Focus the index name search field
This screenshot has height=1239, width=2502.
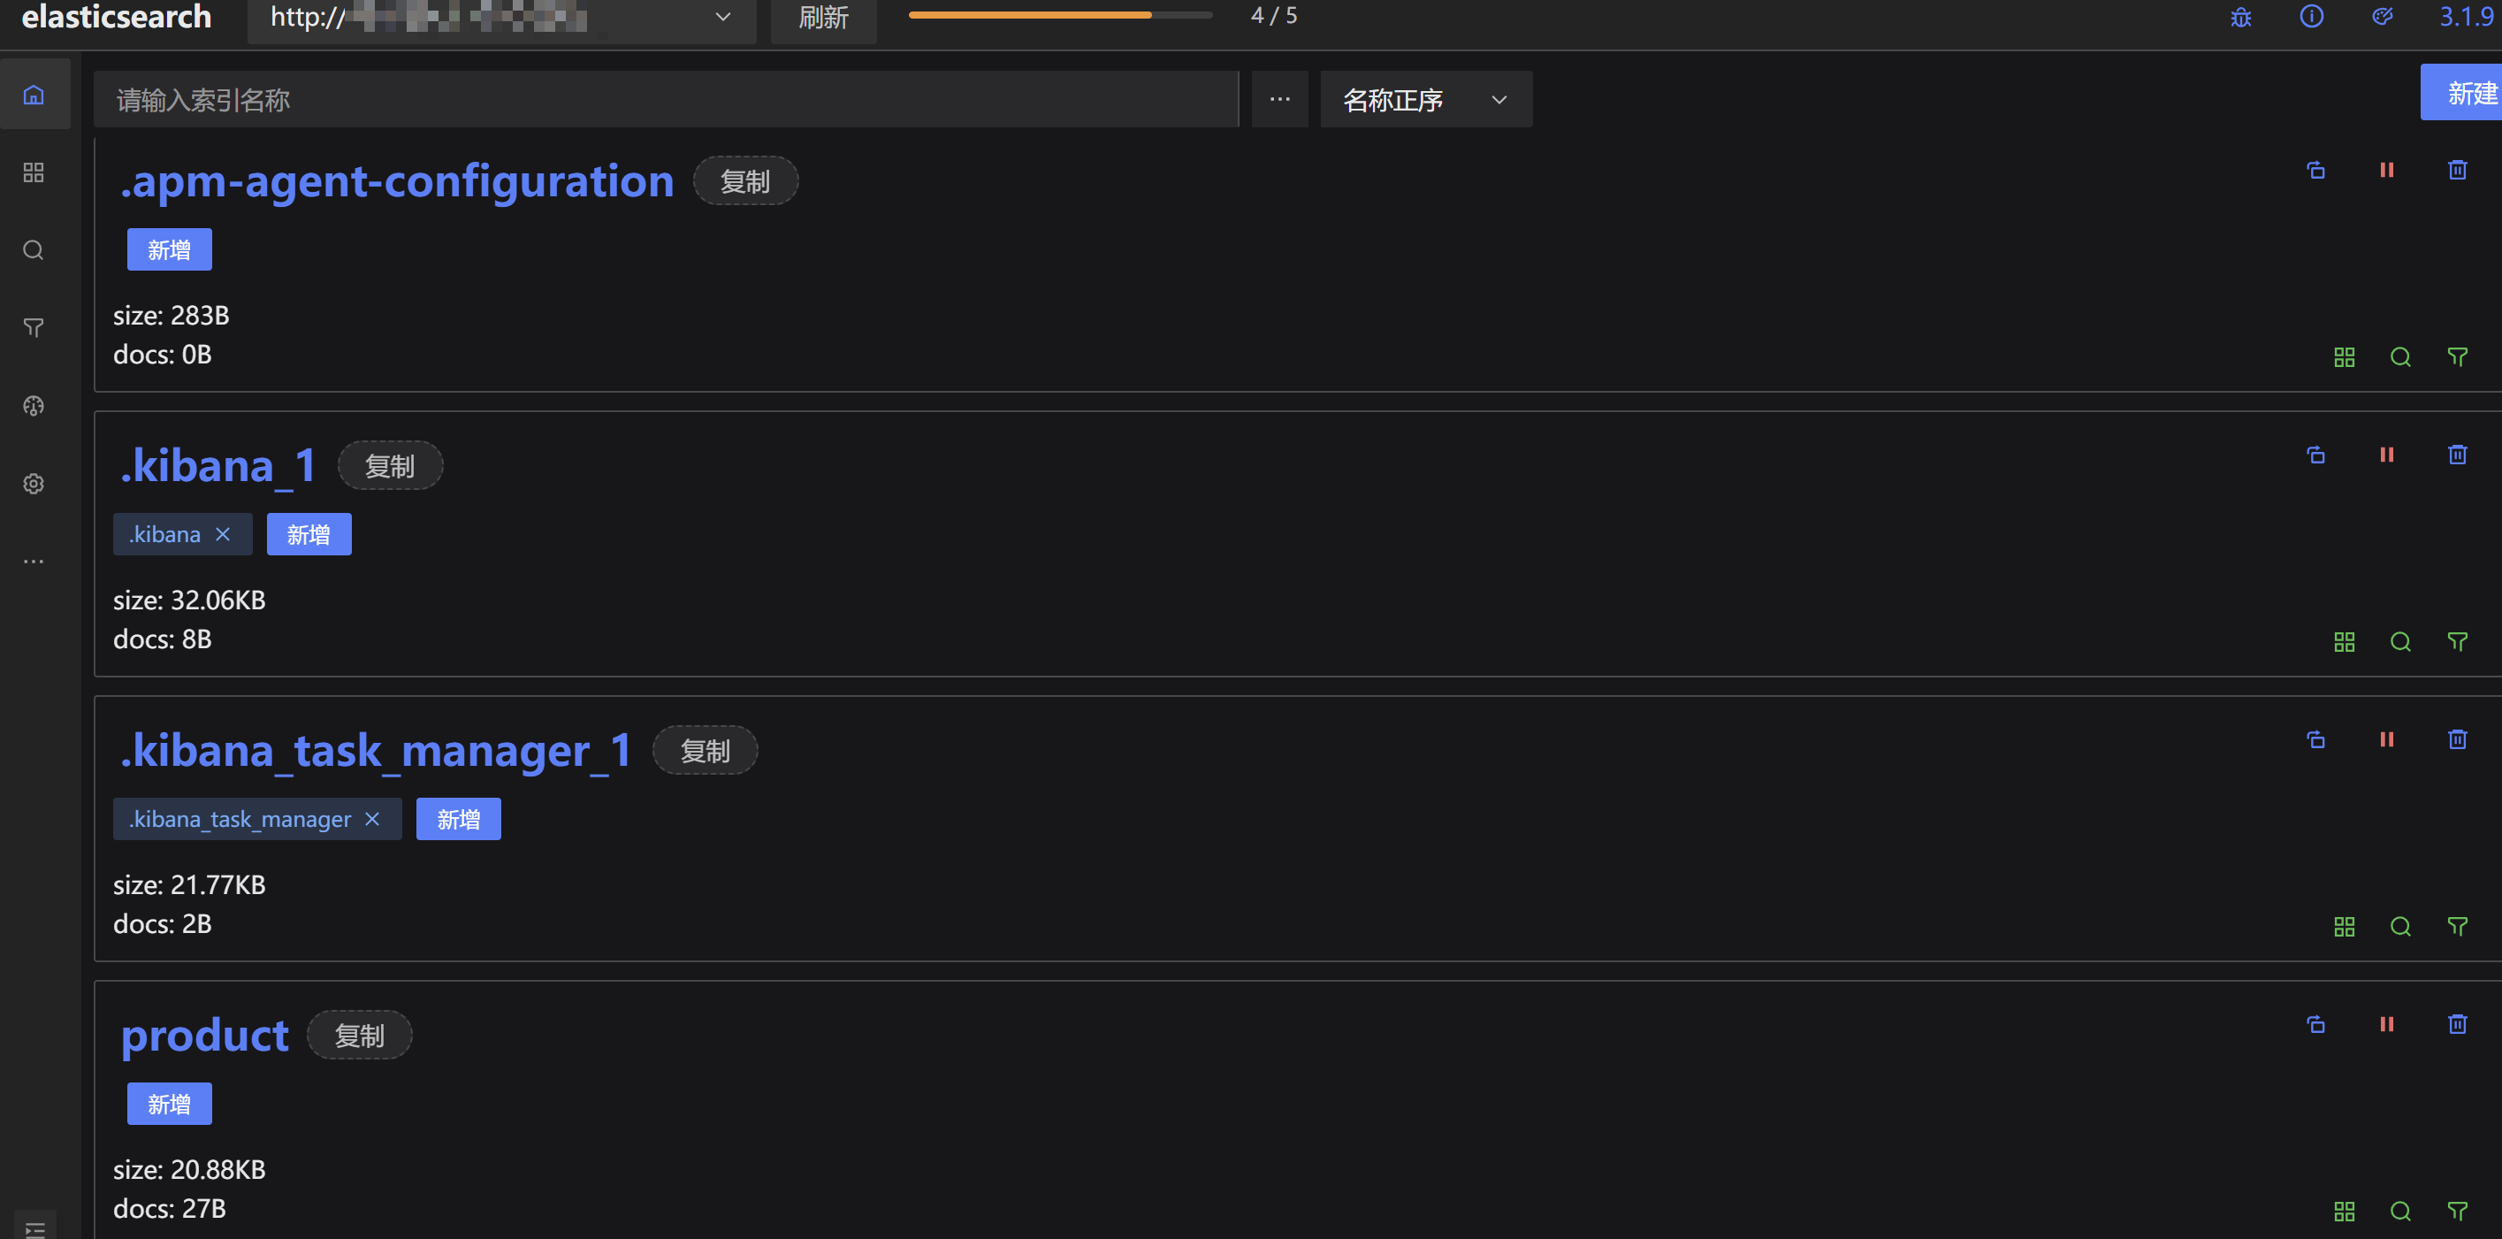(x=667, y=99)
